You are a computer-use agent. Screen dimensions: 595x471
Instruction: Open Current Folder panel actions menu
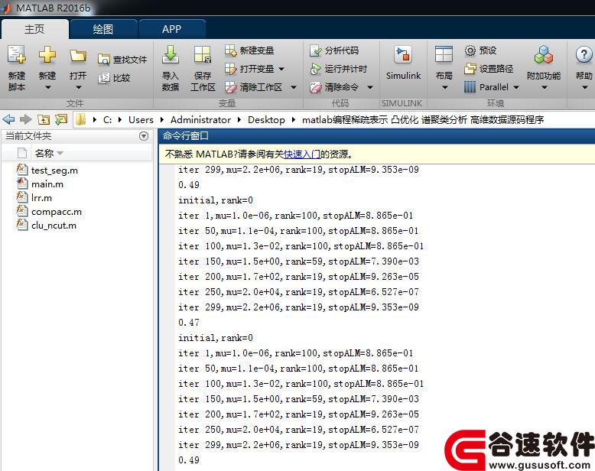click(x=144, y=136)
